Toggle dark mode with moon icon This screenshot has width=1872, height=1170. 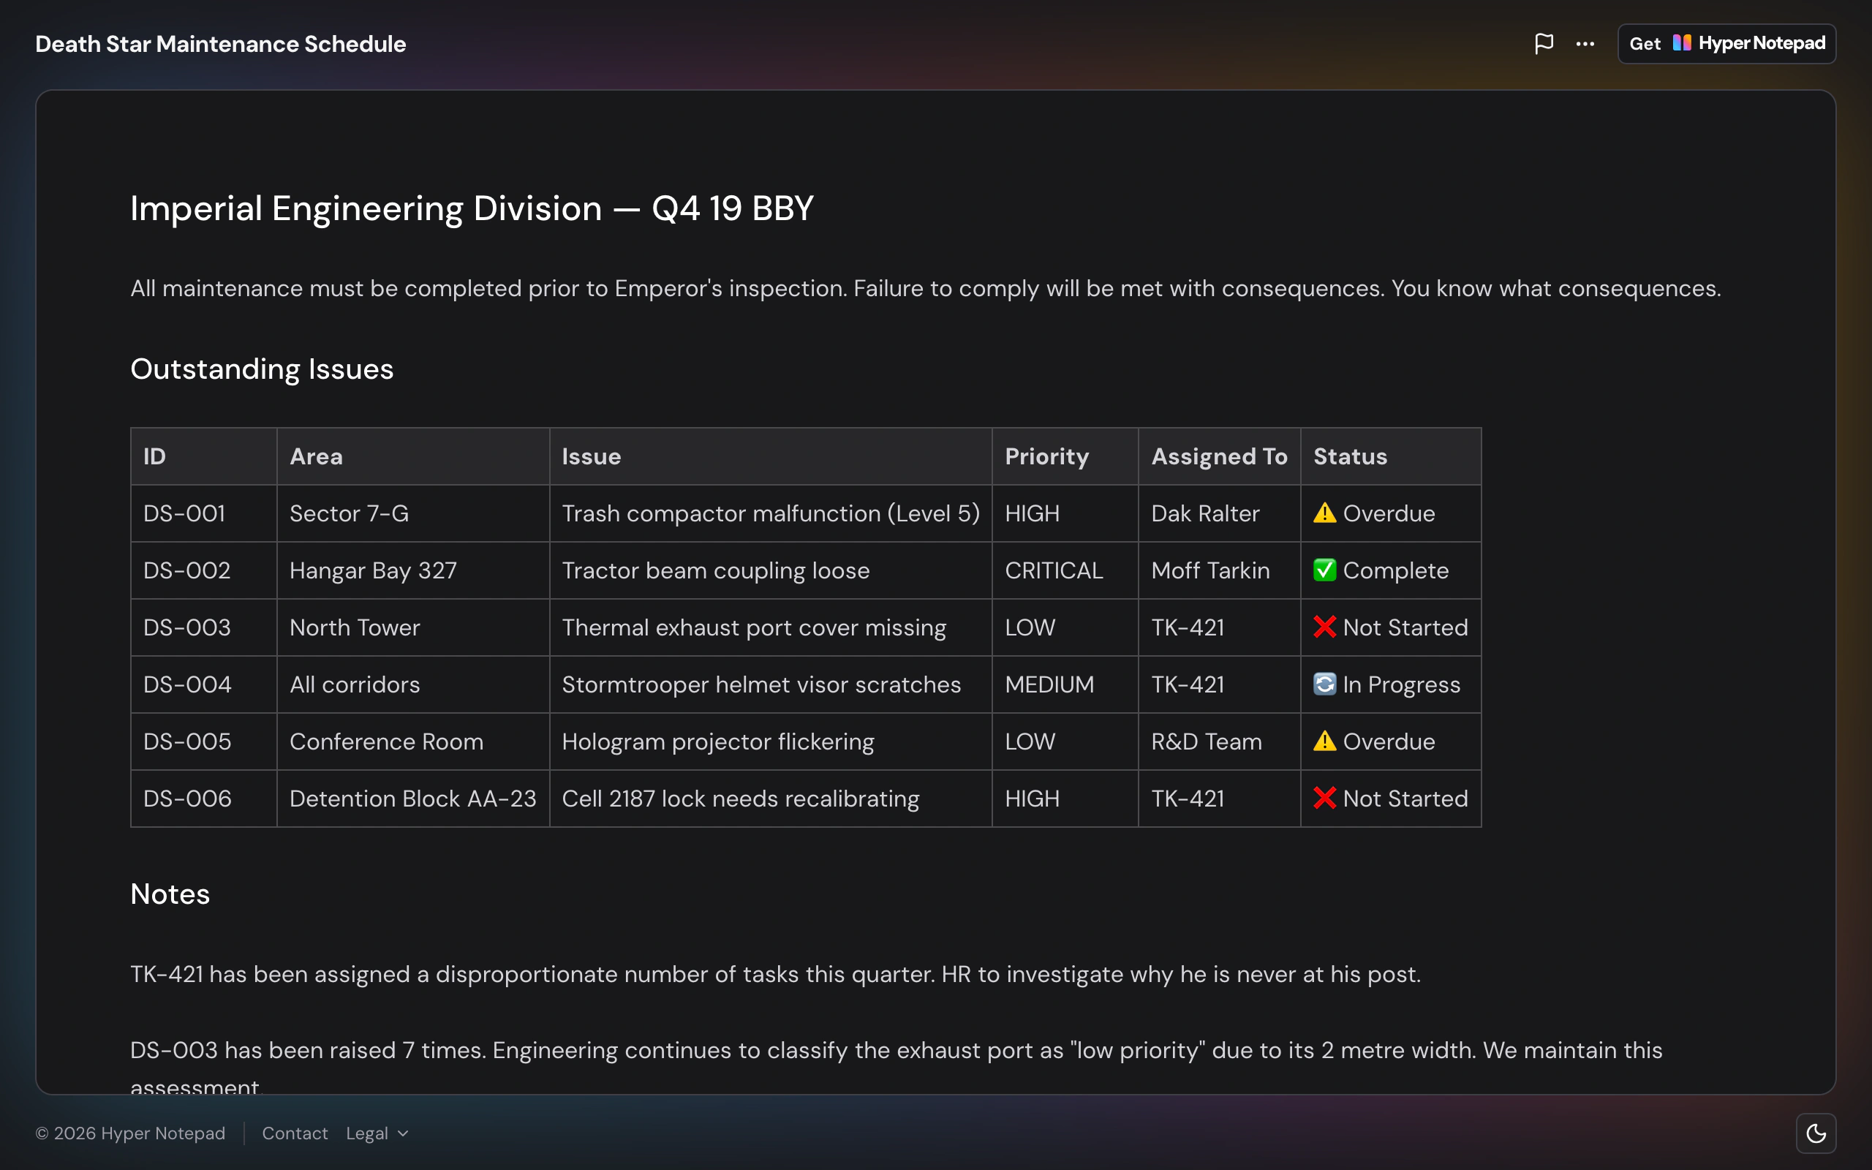pos(1816,1133)
